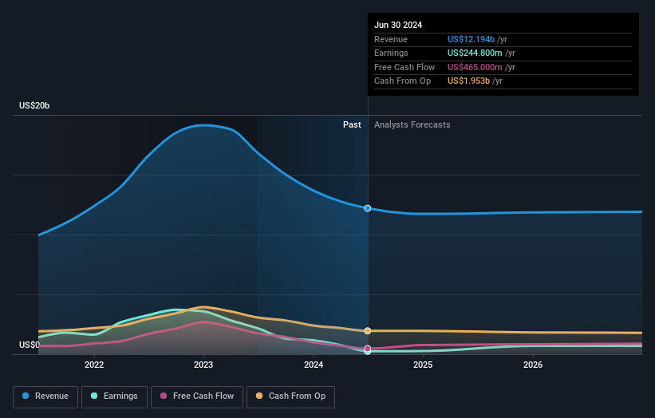This screenshot has width=655, height=418.
Task: Click the US$465.000m free cash flow value
Action: click(x=475, y=67)
